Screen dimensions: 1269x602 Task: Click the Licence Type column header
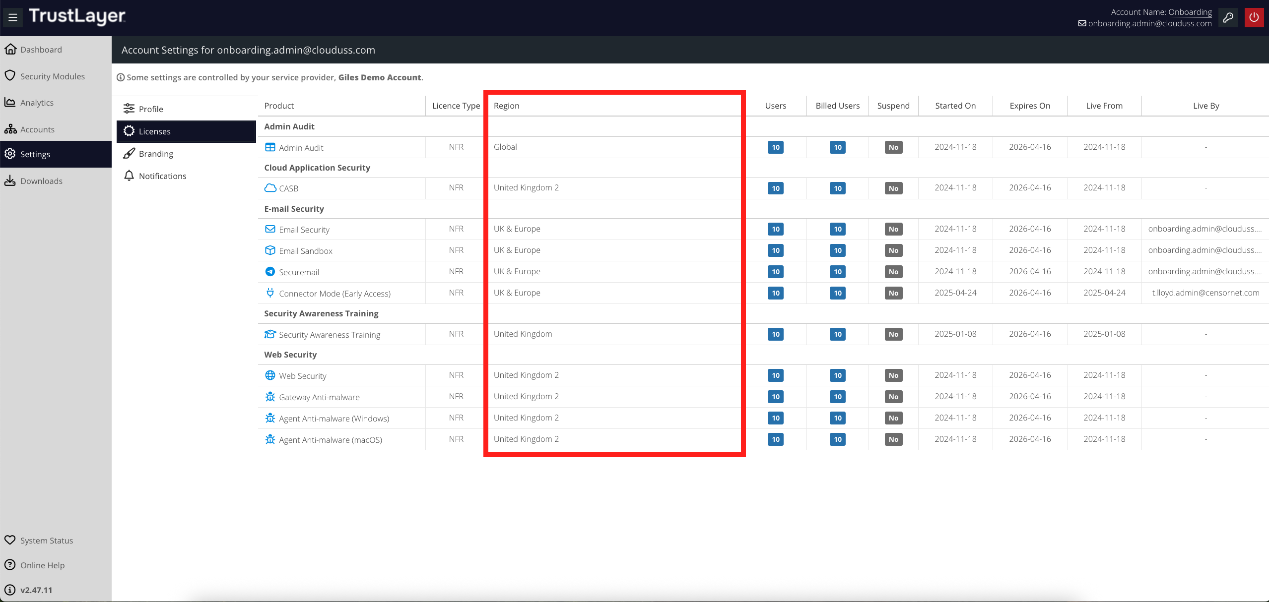pos(456,106)
